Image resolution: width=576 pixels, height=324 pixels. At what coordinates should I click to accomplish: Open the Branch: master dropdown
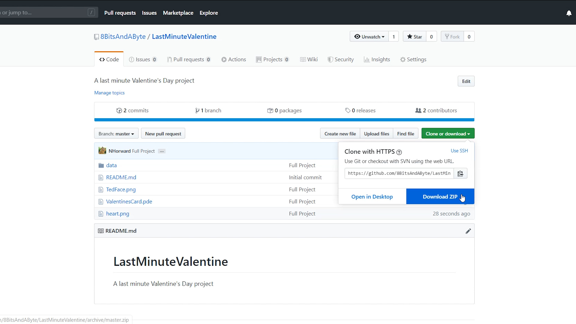pos(116,133)
